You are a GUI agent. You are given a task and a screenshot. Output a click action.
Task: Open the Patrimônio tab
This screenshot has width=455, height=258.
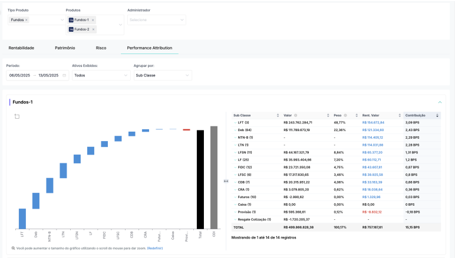(x=65, y=48)
